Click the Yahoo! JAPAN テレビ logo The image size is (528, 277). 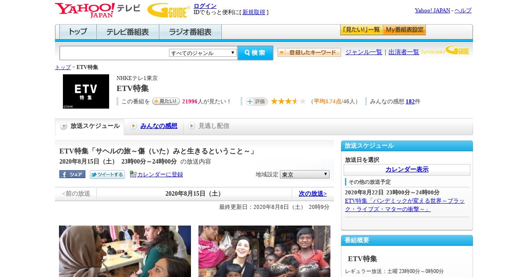(98, 10)
